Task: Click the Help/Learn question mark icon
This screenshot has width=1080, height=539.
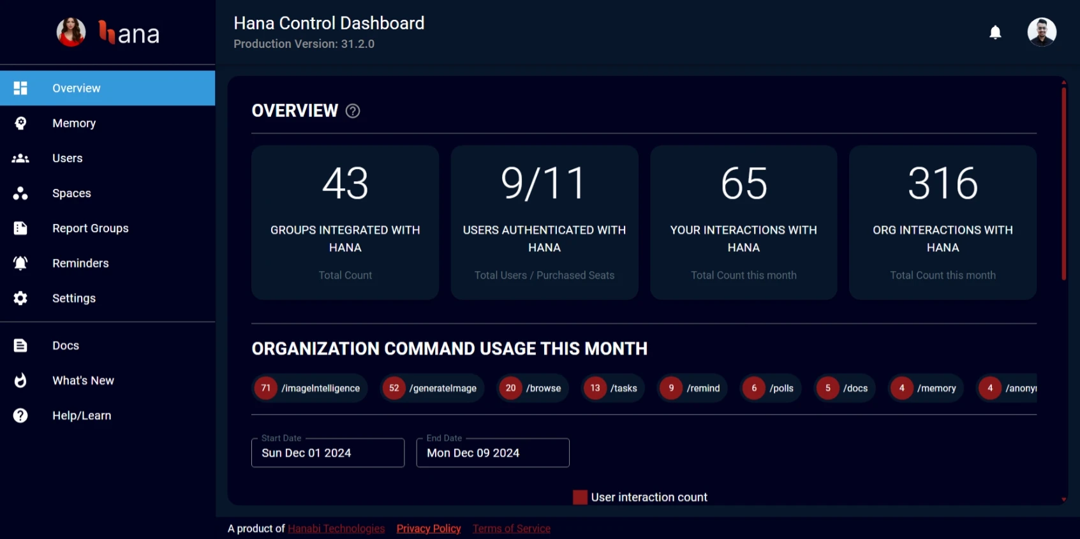Action: (20, 415)
